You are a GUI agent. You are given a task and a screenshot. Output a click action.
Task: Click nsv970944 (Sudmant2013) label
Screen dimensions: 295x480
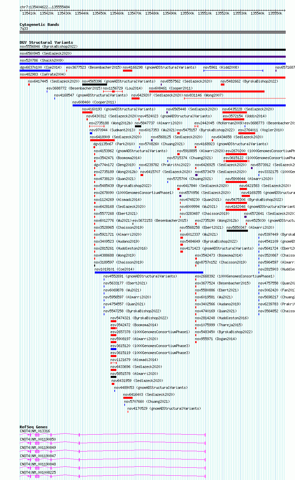(112, 130)
